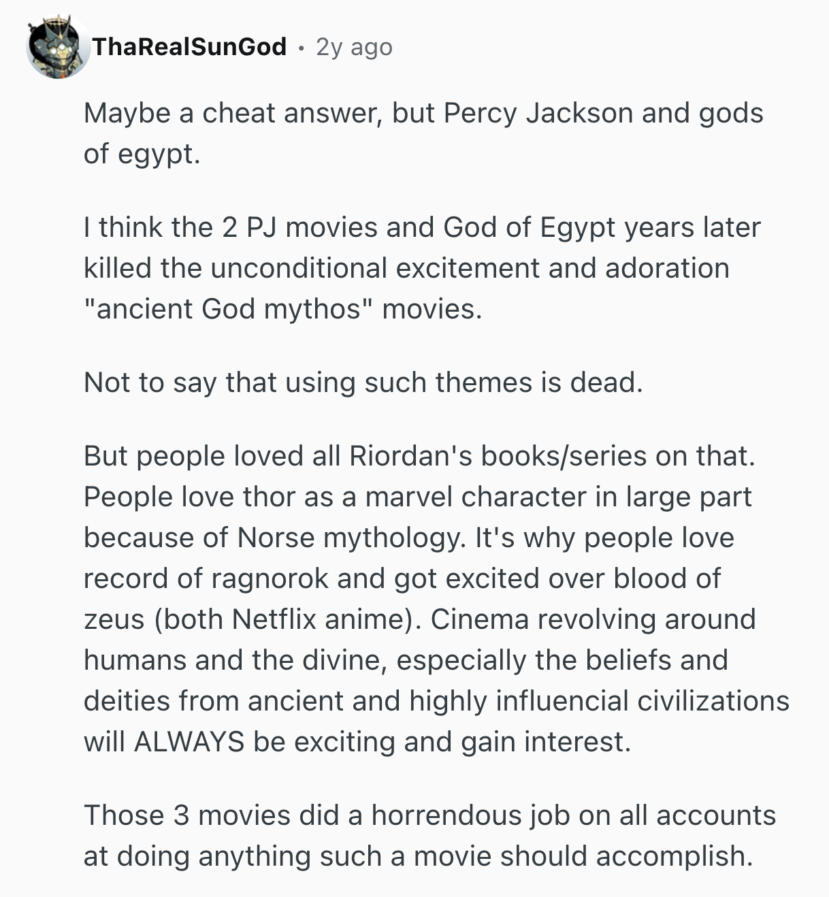Viewport: 829px width, 897px height.
Task: Click the words "Percy Jackson" in the first line
Action: (x=538, y=113)
